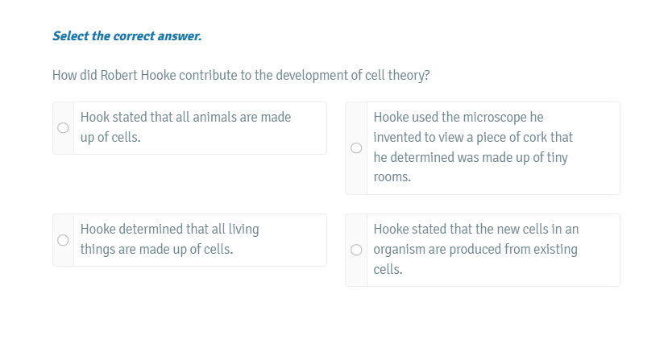
Task: Click the "Select the correct answer." heading
Action: [x=127, y=36]
